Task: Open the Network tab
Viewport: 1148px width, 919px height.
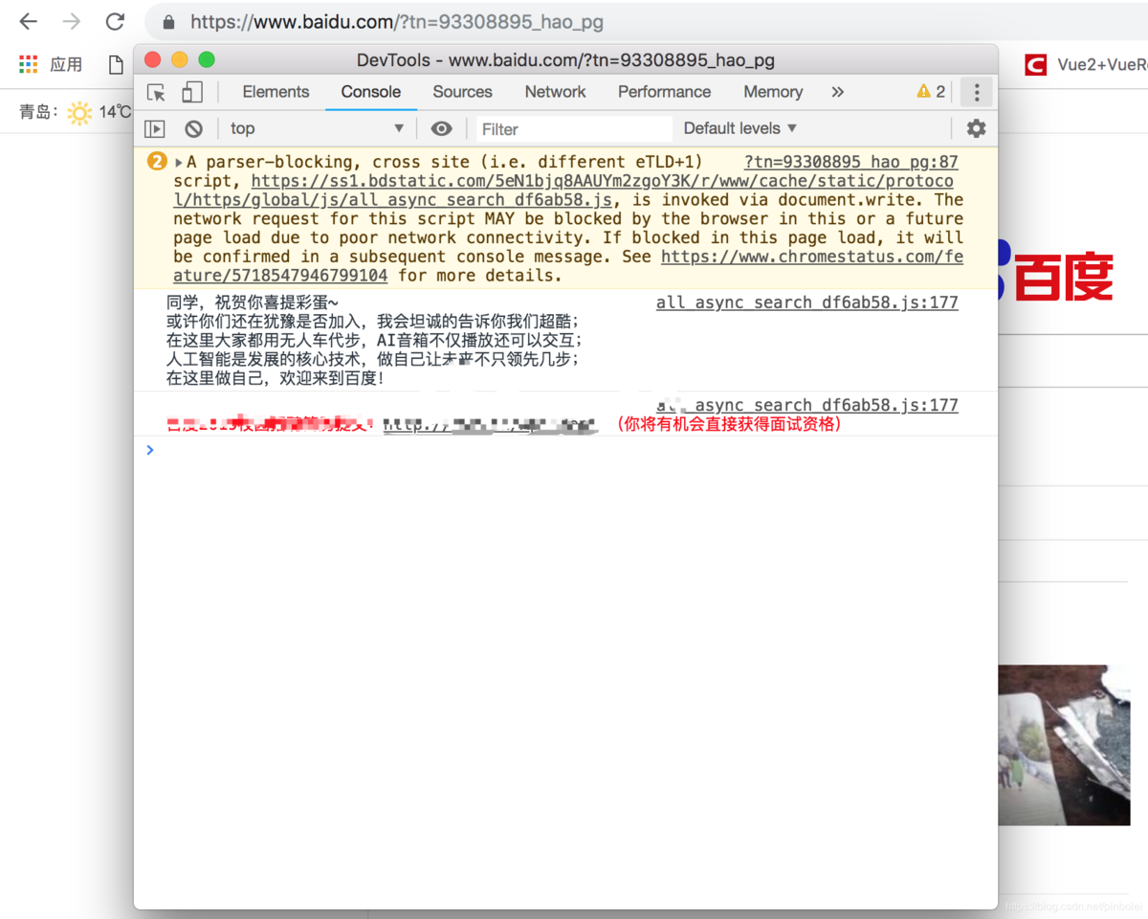Action: click(555, 92)
